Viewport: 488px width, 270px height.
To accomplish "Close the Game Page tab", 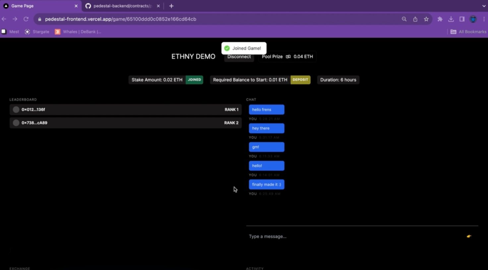I will pyautogui.click(x=76, y=6).
